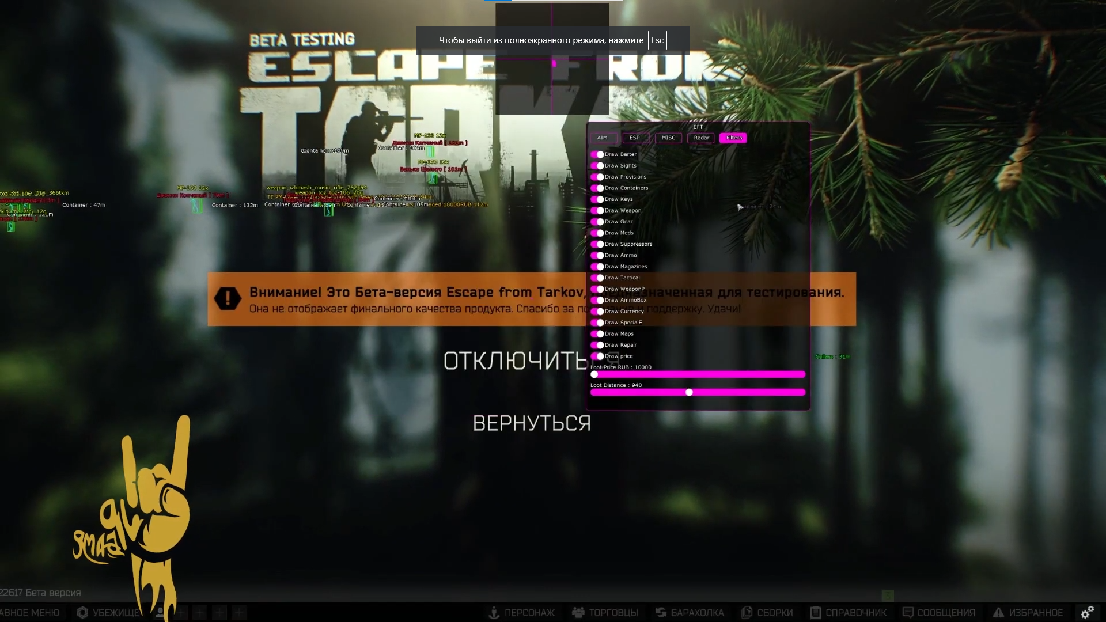Open the Торговцы traders icon

[x=578, y=613]
